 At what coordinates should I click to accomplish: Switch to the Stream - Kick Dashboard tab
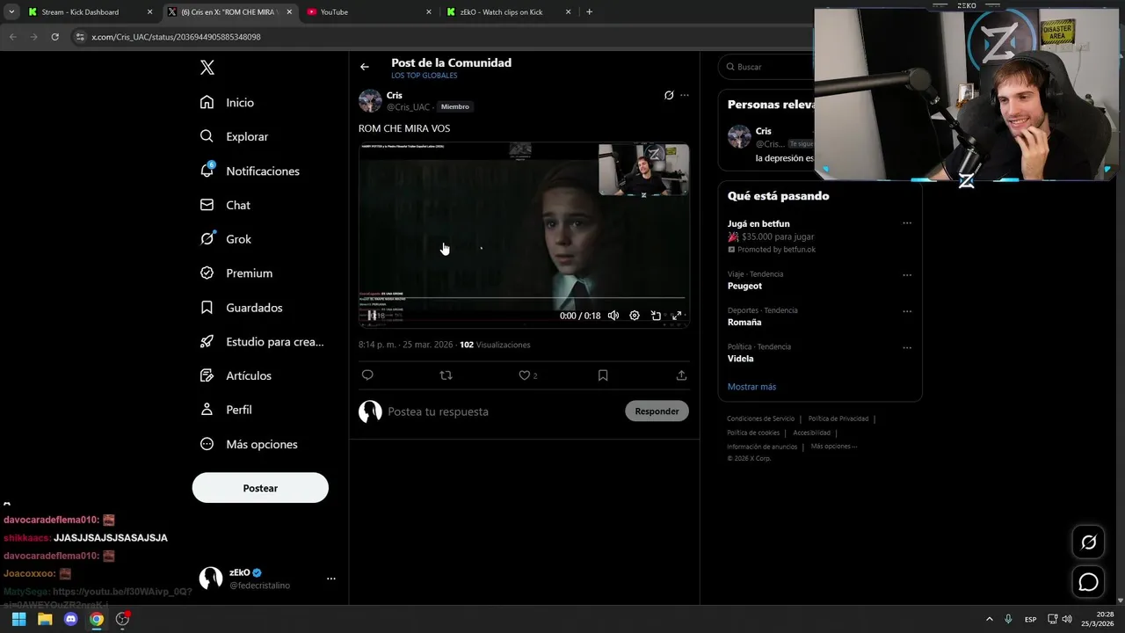point(91,12)
